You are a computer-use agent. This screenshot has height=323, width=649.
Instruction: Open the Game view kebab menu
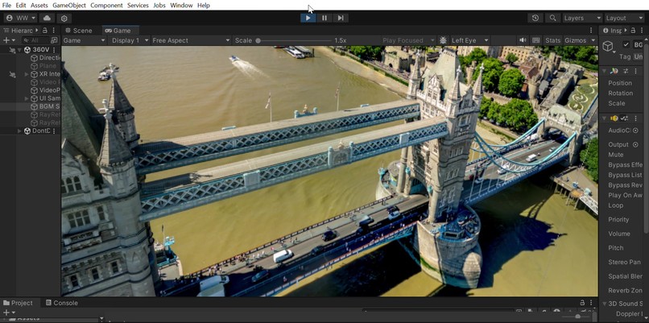[x=591, y=31]
